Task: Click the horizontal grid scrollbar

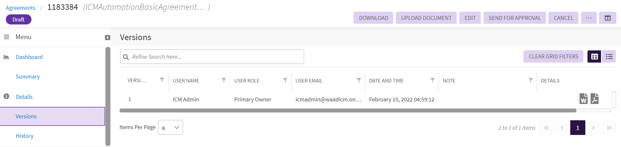Action: [348, 110]
